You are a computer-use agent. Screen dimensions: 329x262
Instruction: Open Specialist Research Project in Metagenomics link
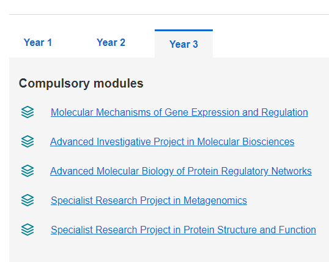149,200
